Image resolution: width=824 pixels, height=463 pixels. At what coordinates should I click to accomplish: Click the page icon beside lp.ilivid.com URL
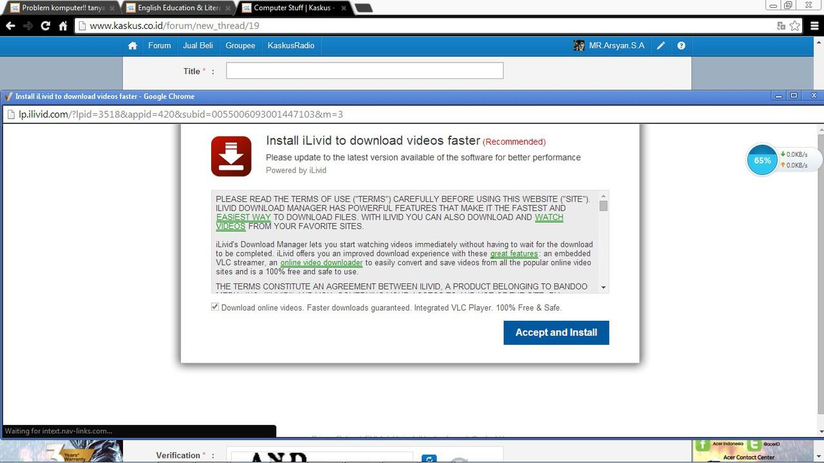click(x=10, y=114)
